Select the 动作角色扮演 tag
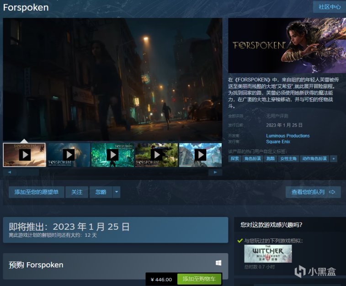346x286 pixels. (314, 159)
